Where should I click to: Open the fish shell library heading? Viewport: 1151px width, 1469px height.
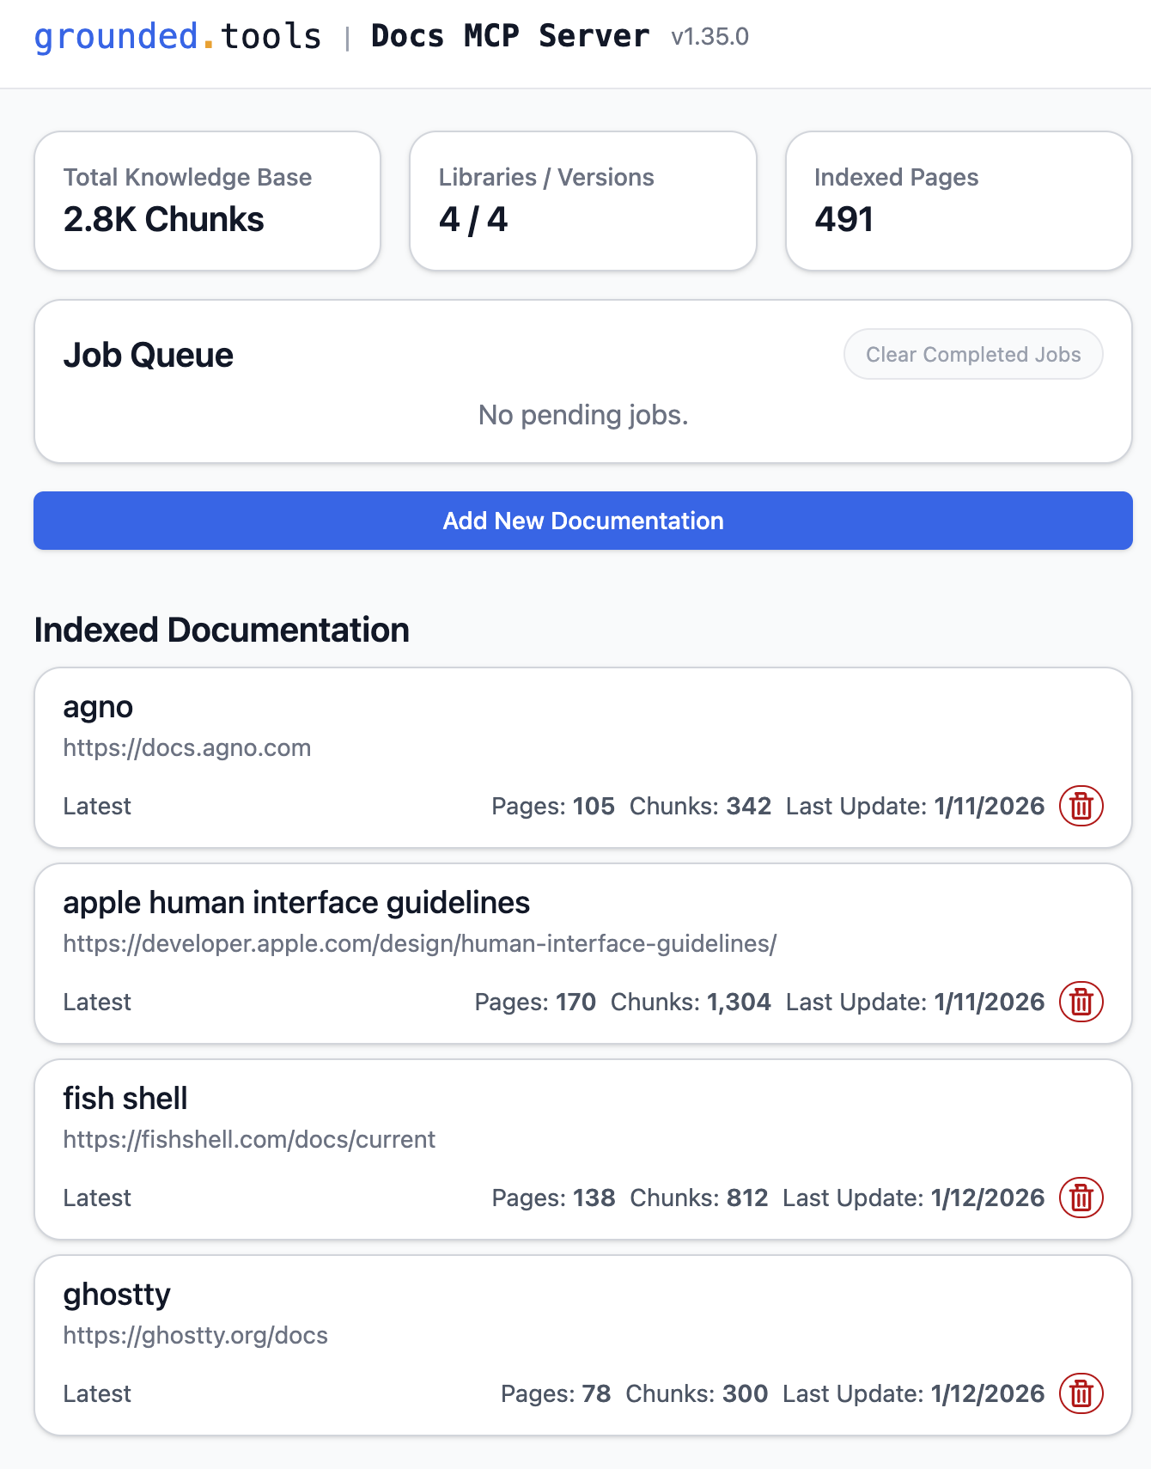[125, 1099]
